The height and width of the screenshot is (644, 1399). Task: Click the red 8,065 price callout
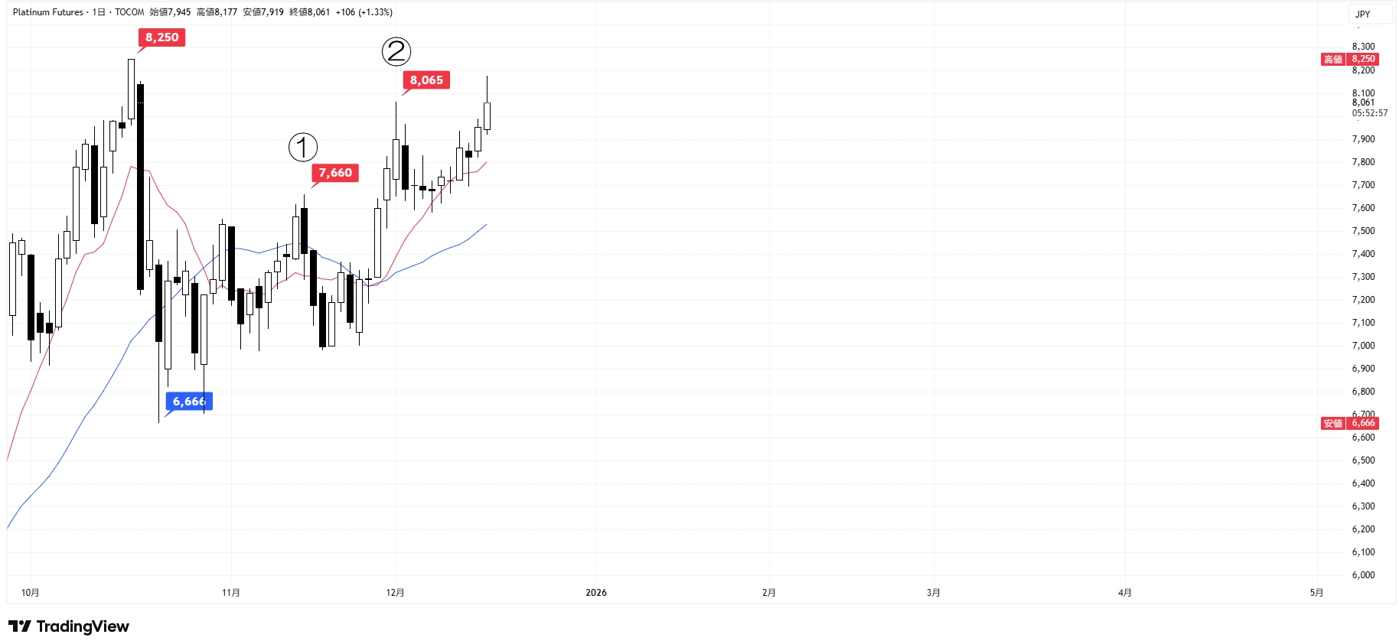(x=426, y=80)
